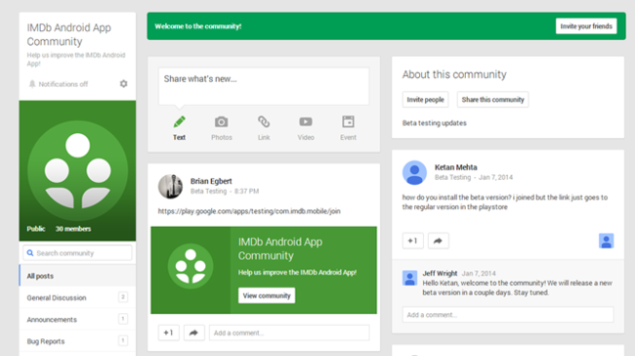Click the Beta testing updates description
This screenshot has width=635, height=356.
click(x=434, y=123)
